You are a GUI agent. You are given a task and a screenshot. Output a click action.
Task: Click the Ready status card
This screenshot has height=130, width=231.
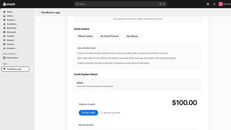click(138, 84)
